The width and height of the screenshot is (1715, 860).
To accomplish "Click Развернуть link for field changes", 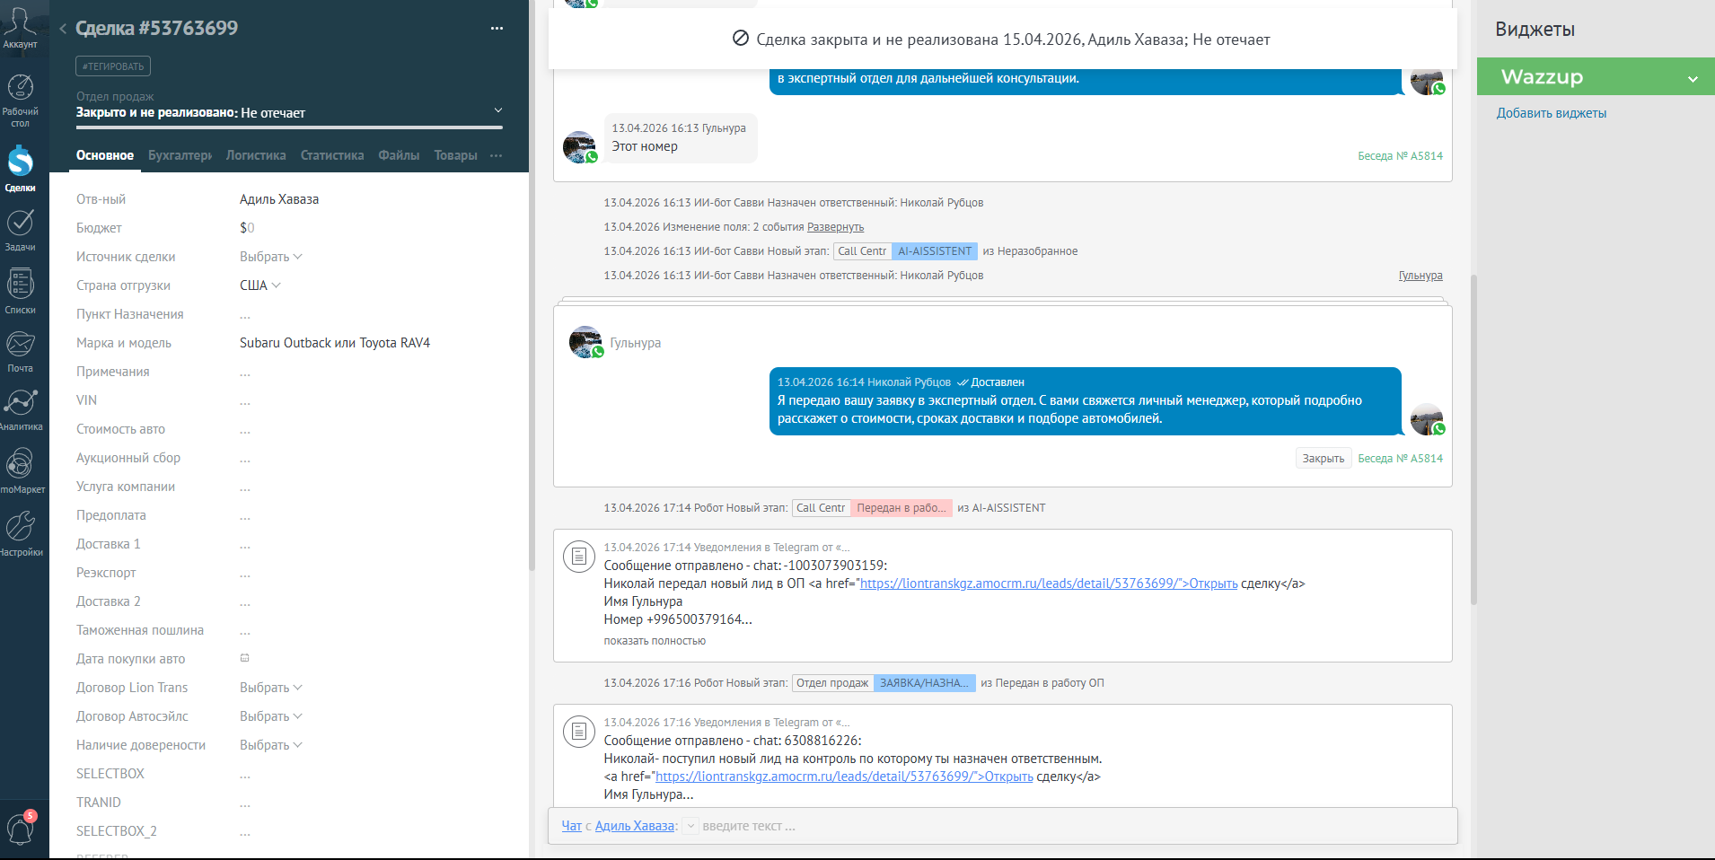I will 835,227.
